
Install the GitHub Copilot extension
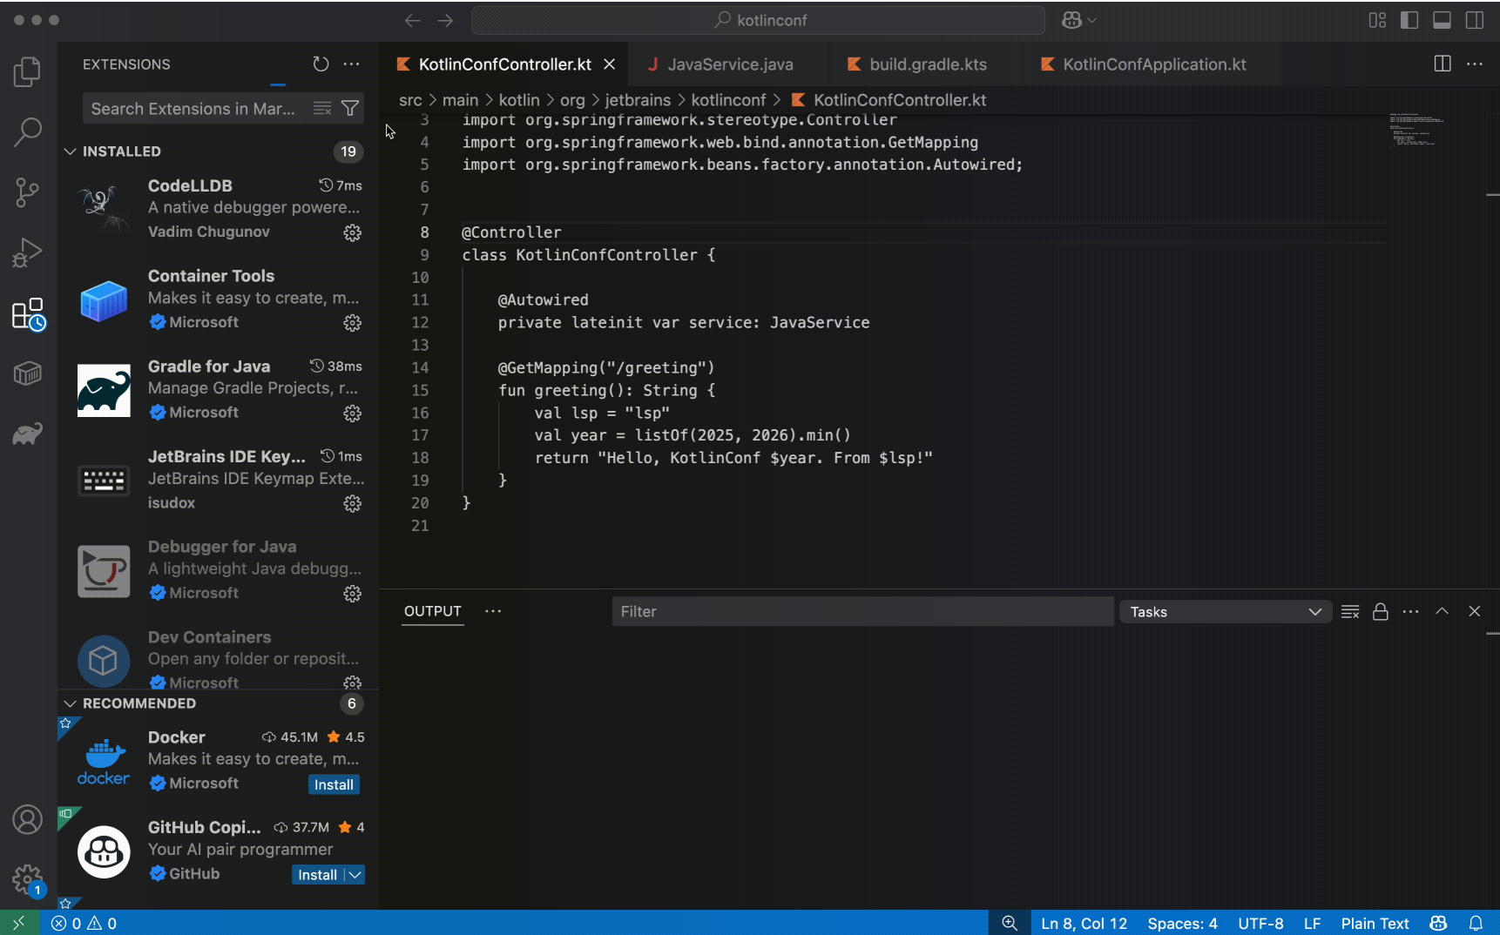pyautogui.click(x=317, y=875)
